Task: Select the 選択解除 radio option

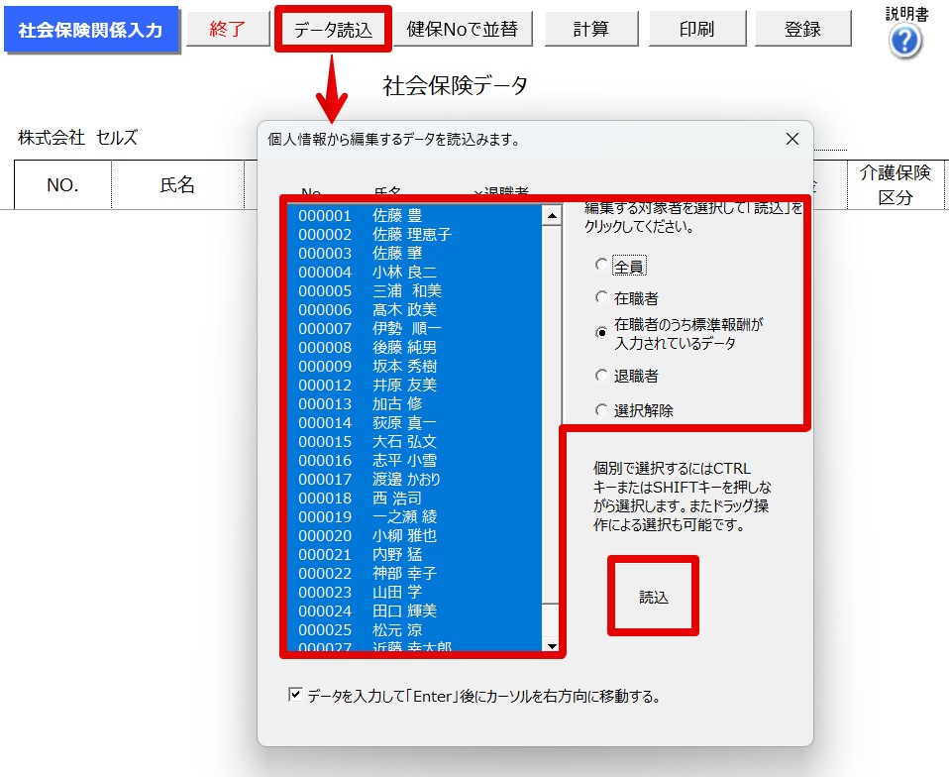Action: tap(601, 410)
